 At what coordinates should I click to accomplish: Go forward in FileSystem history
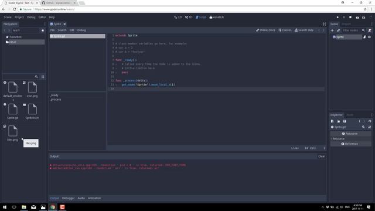9,30
